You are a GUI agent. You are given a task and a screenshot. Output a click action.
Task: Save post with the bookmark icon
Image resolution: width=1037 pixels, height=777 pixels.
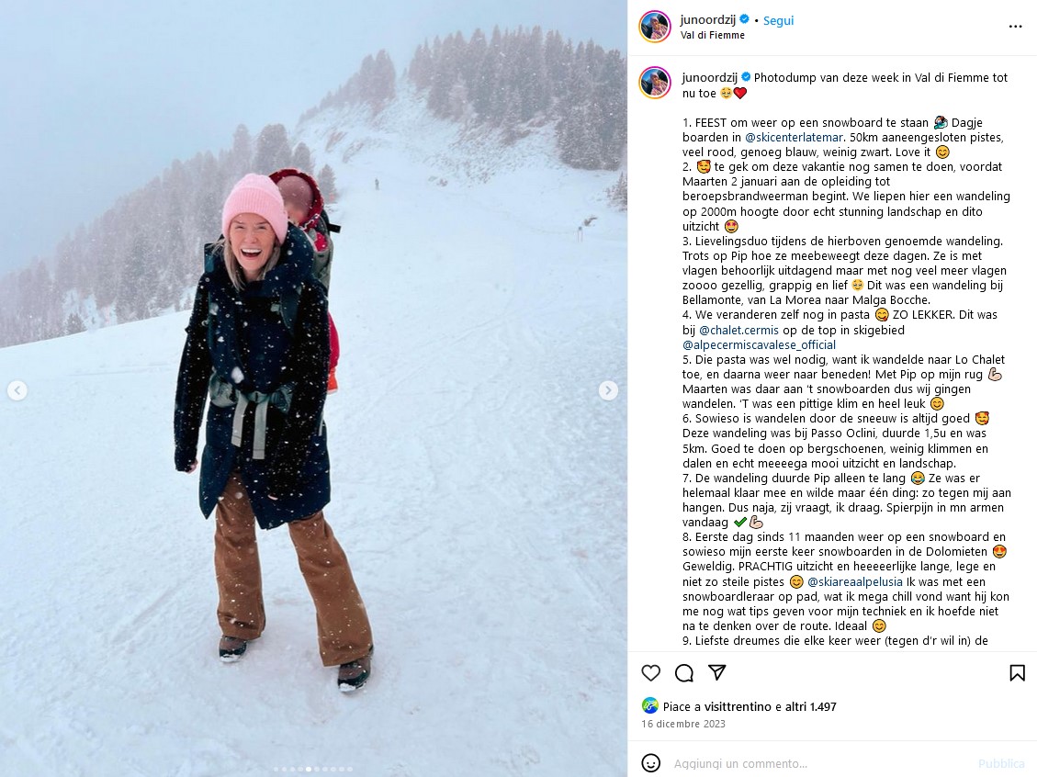point(1017,673)
